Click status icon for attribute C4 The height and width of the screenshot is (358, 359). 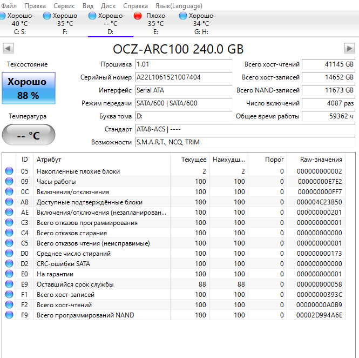click(9, 233)
